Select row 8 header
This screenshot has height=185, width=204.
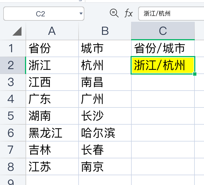[x=13, y=167]
